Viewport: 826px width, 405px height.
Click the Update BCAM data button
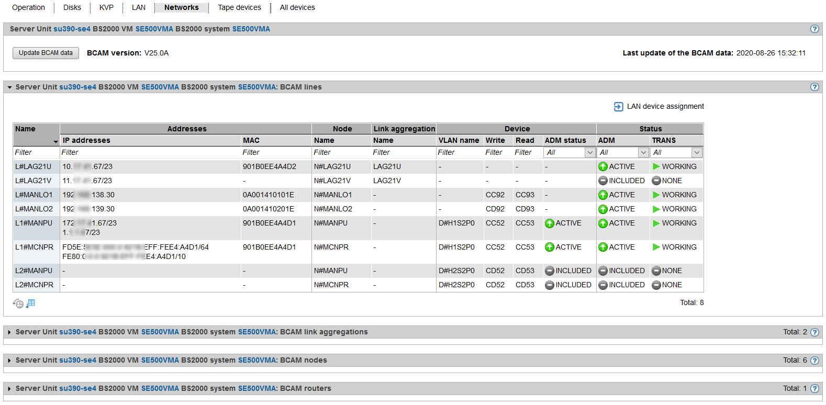[46, 53]
